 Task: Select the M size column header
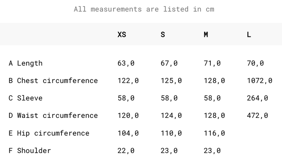pos(206,34)
